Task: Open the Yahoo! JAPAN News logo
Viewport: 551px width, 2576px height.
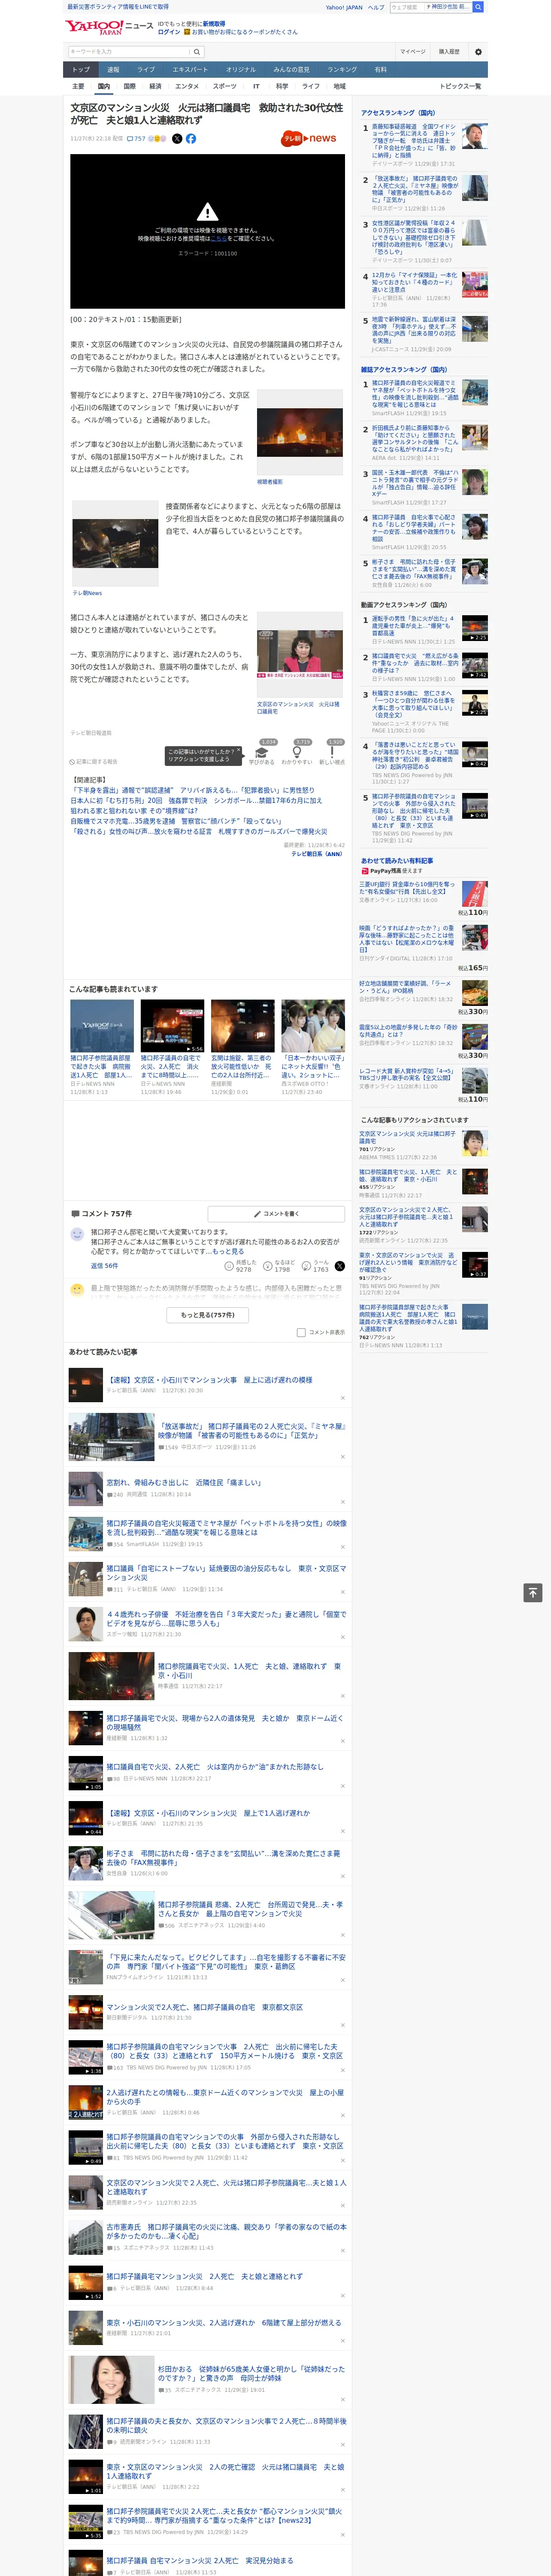Action: 109,27
